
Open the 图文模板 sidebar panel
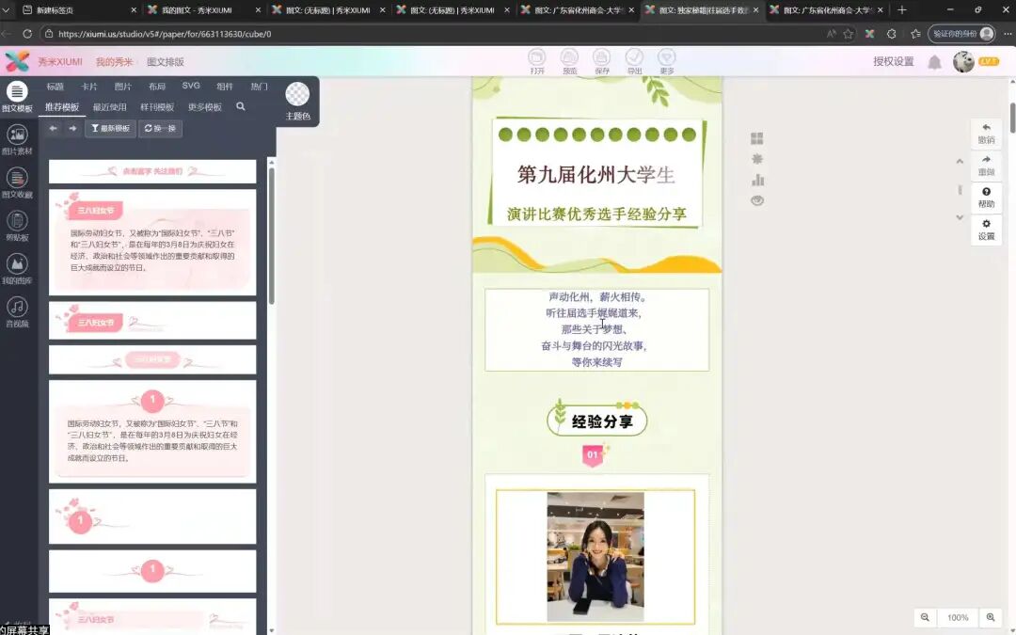pyautogui.click(x=17, y=97)
